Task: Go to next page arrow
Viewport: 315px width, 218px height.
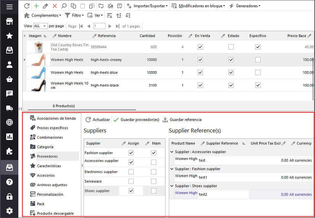Action: [110, 26]
